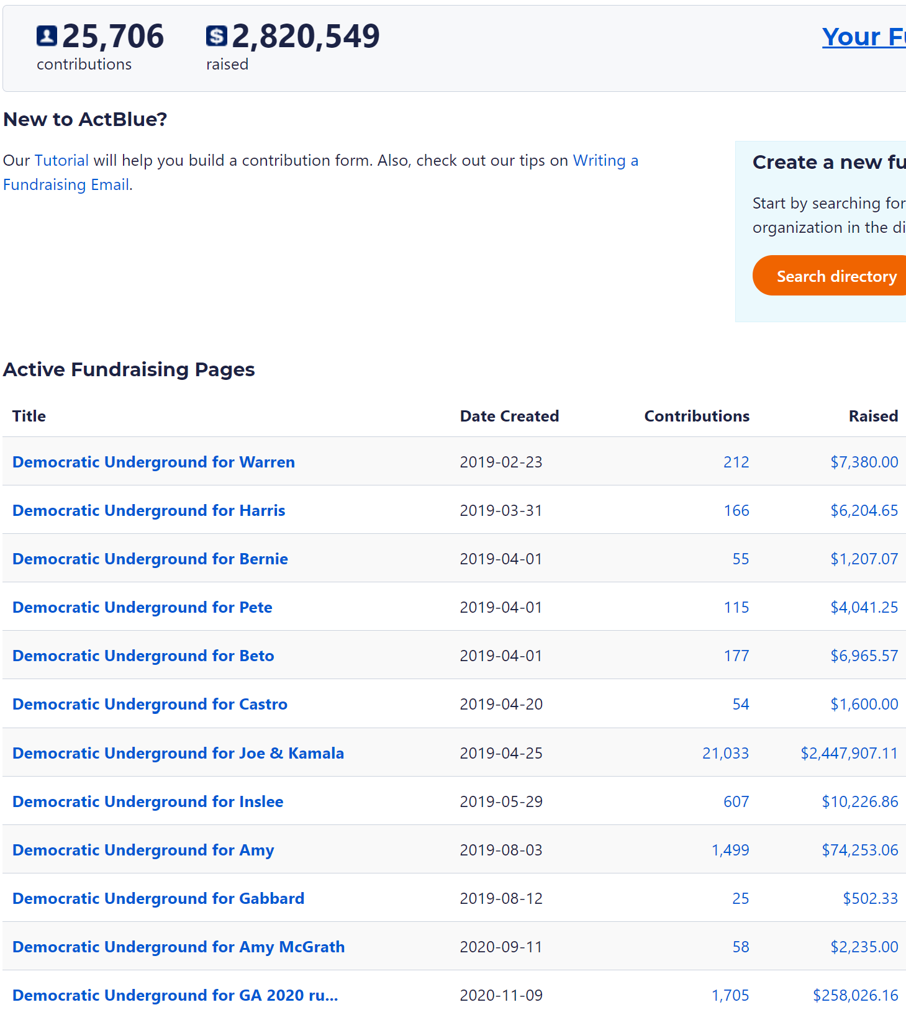Viewport: 906px width, 1015px height.
Task: Open Democratic Underground for Amy page
Action: point(143,850)
